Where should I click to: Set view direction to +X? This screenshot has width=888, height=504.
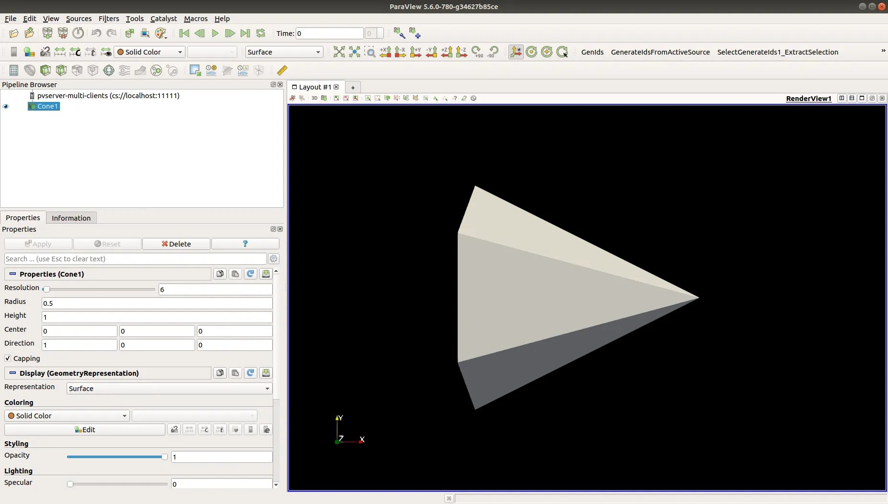point(385,52)
